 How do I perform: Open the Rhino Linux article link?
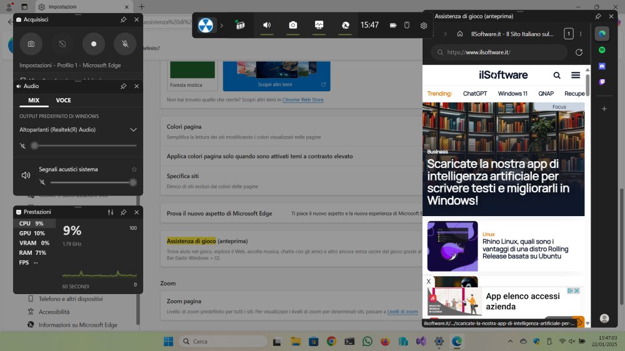(526, 249)
